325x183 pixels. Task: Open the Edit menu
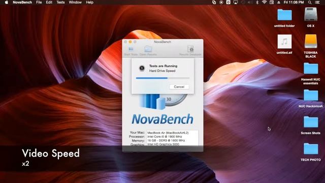coord(49,2)
